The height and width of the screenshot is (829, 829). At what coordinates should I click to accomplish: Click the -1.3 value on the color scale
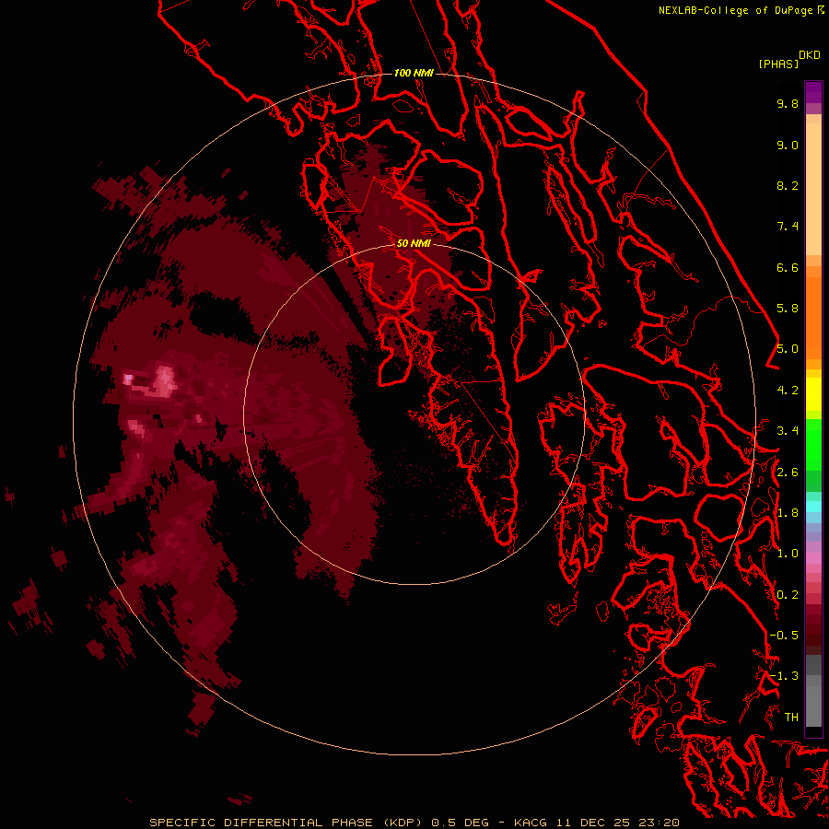(x=784, y=676)
